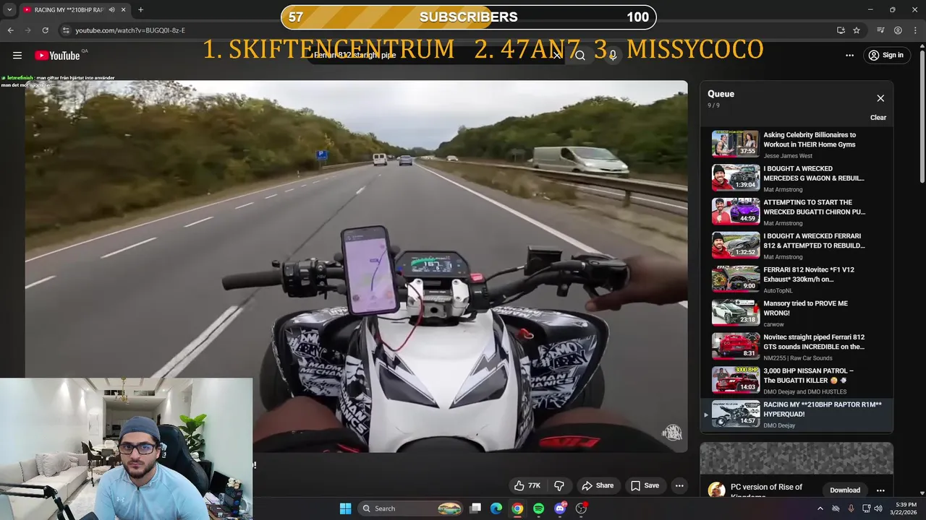Screen dimensions: 926x520
Task: Play wrecked Mercedes G Wagon queue item
Action: (797, 178)
